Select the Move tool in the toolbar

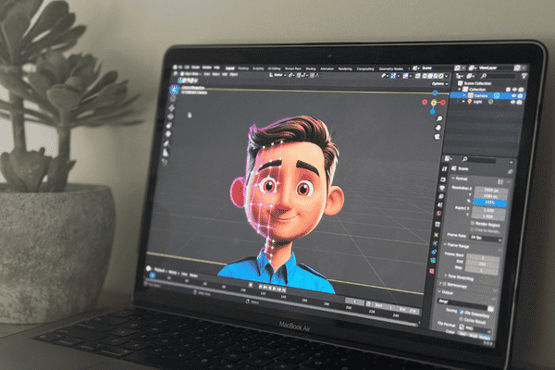coord(172,108)
